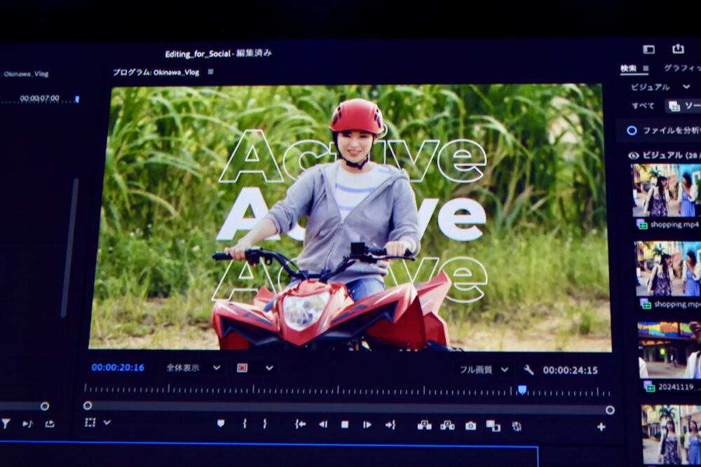Click the Mark In bracket icon

coord(245,424)
